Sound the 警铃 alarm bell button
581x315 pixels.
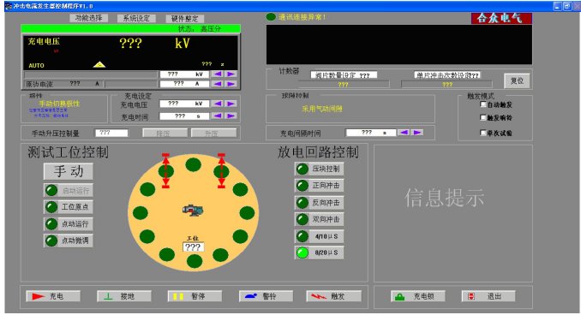click(266, 296)
